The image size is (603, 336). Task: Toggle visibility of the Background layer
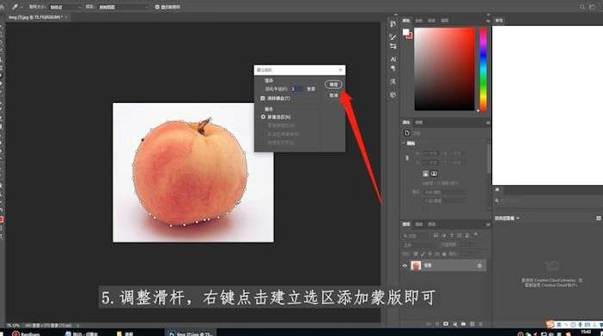[405, 266]
